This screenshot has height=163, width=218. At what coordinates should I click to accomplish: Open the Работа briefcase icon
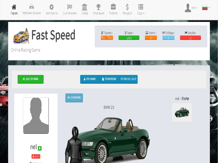113,8
